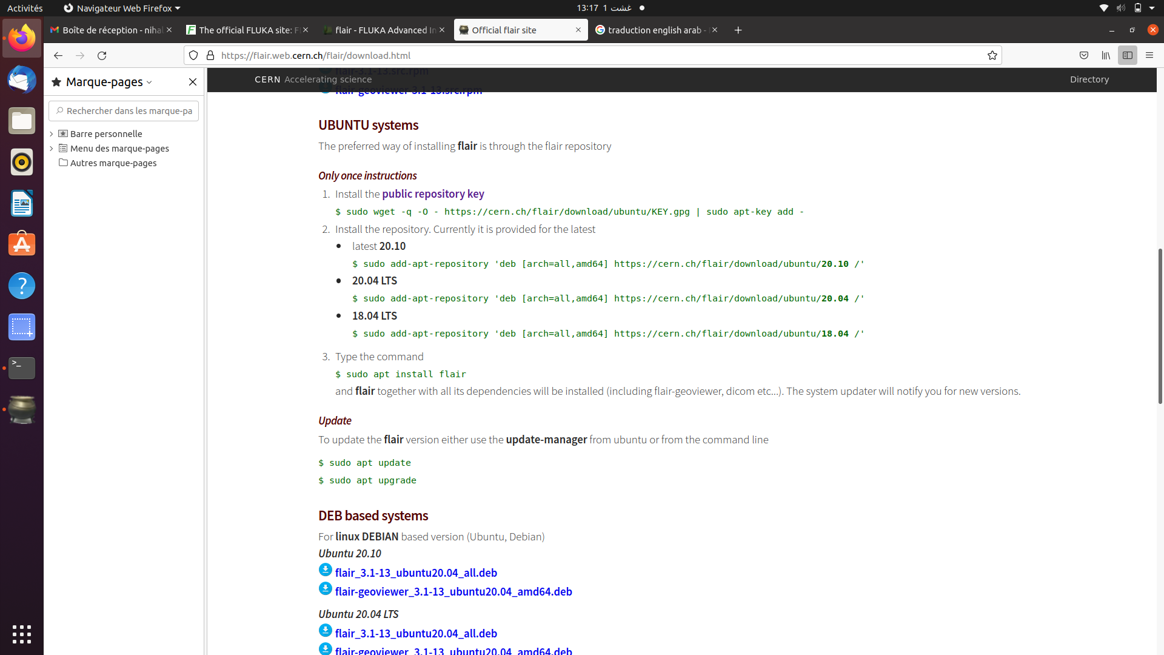Save the page to Pocket
Screen dimensions: 1164x655
(x=1084, y=55)
